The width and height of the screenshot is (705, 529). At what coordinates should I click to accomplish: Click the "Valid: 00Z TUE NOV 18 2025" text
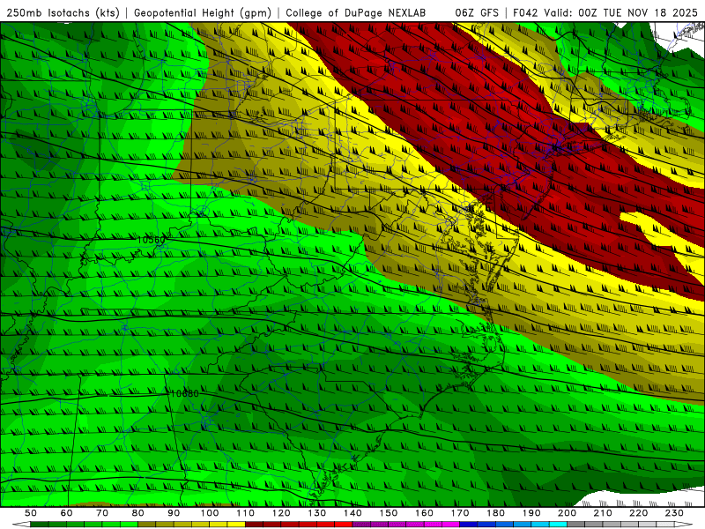coord(620,12)
